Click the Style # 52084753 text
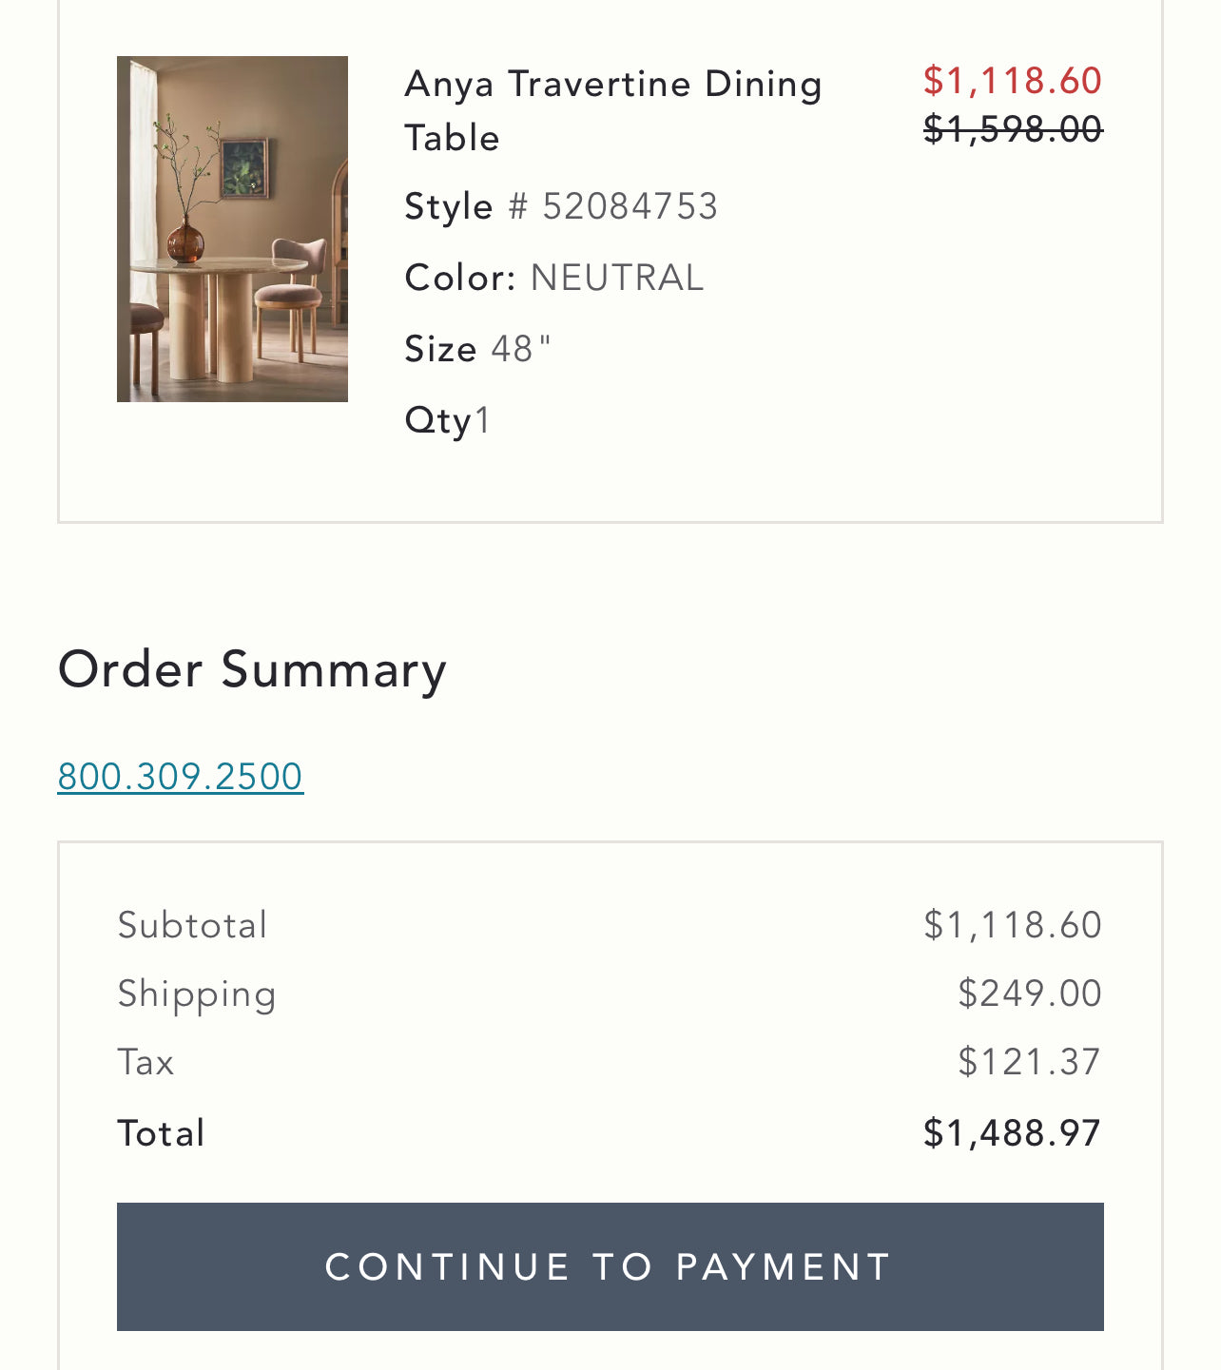The height and width of the screenshot is (1370, 1221). (x=561, y=205)
